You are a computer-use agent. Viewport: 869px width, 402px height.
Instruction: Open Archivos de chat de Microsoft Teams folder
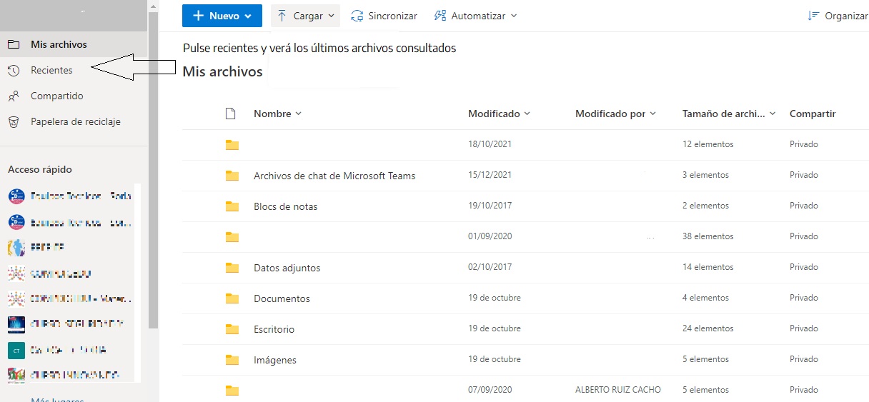(334, 176)
